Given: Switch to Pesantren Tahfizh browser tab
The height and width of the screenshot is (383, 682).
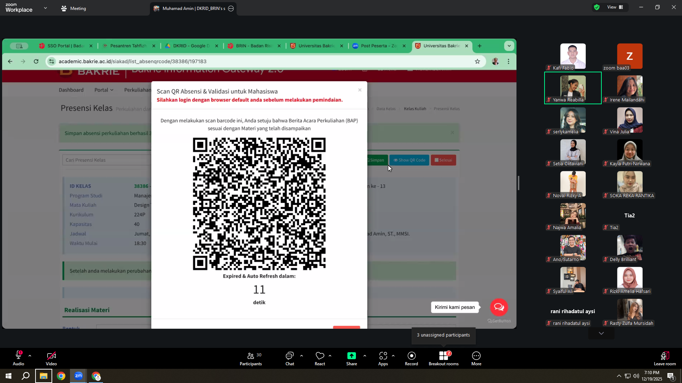Looking at the screenshot, I should [x=128, y=46].
